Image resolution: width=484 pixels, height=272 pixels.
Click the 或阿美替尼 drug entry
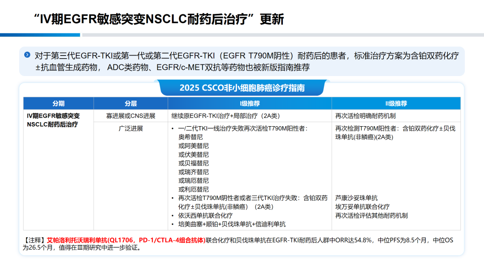click(x=194, y=146)
